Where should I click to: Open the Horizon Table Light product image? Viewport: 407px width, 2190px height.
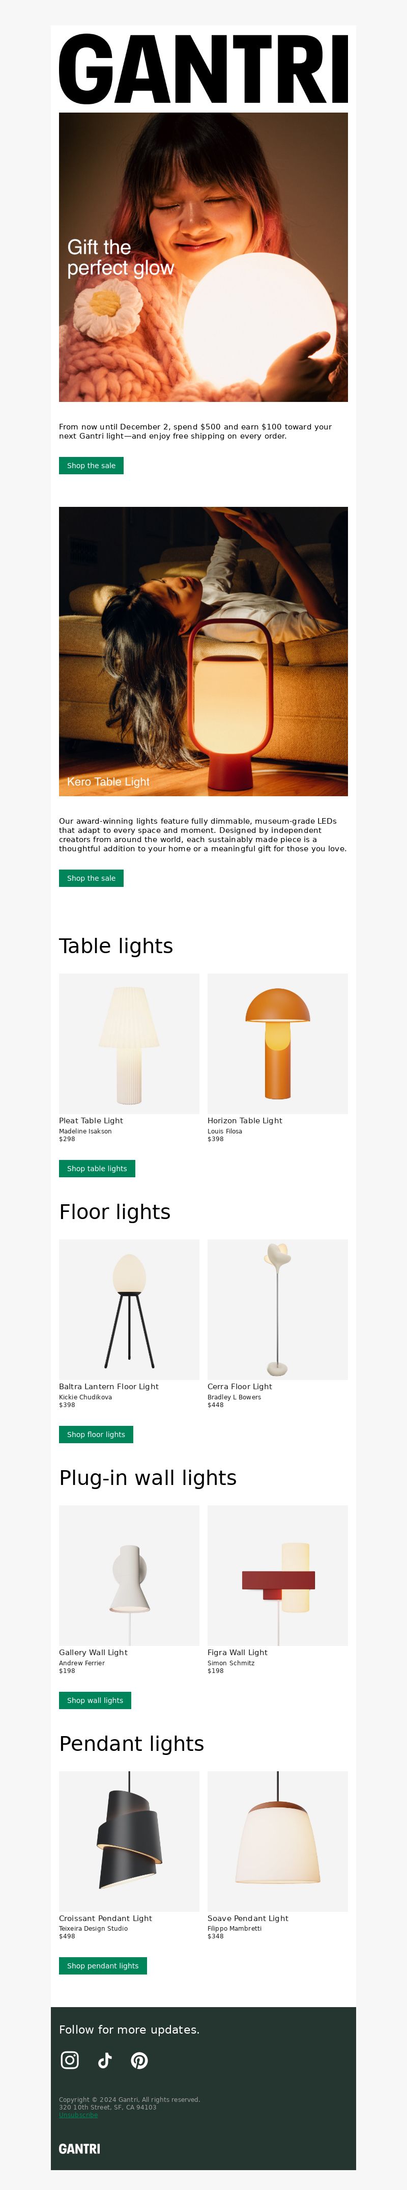278,1043
